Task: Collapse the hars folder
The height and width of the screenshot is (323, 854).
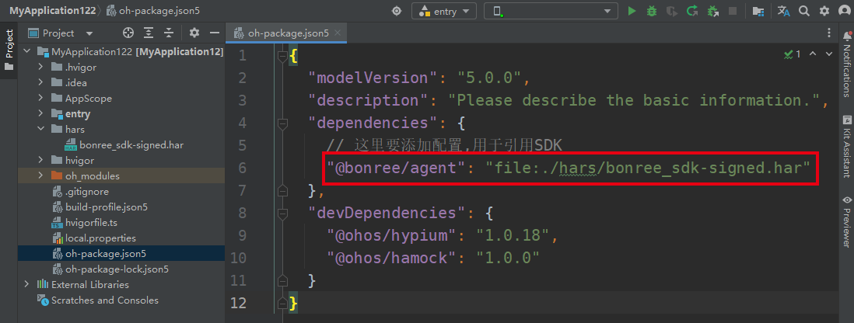Action: (x=40, y=130)
